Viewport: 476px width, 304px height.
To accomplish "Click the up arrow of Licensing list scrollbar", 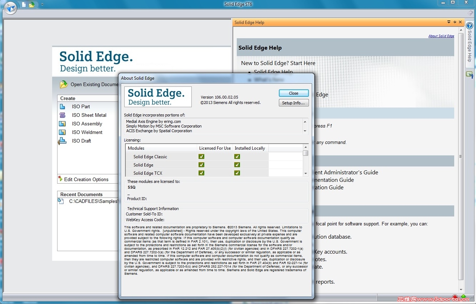I will click(306, 147).
